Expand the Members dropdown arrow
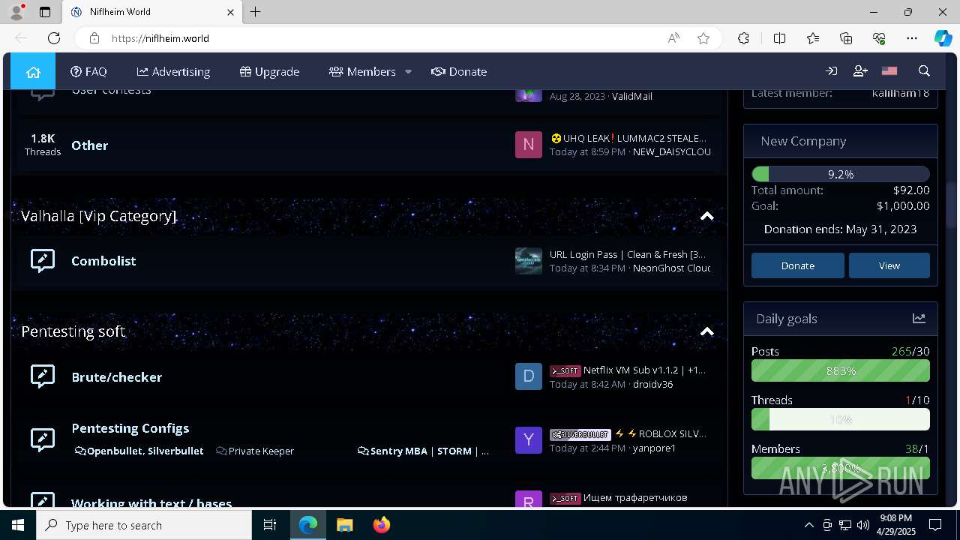 (x=408, y=72)
